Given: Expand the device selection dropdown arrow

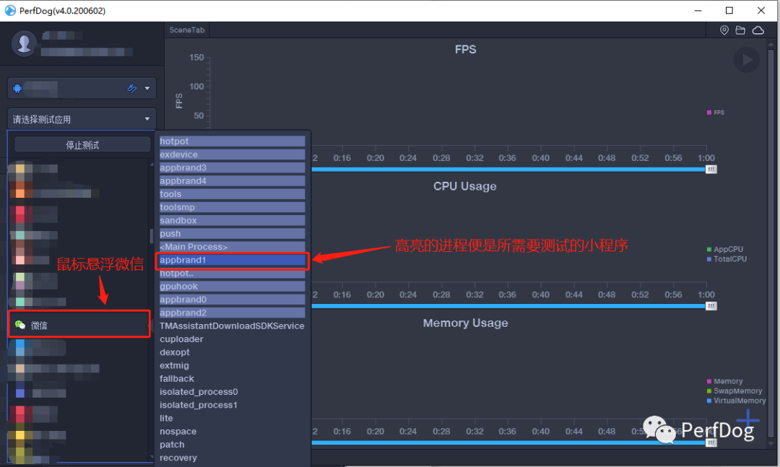Looking at the screenshot, I should tap(147, 89).
